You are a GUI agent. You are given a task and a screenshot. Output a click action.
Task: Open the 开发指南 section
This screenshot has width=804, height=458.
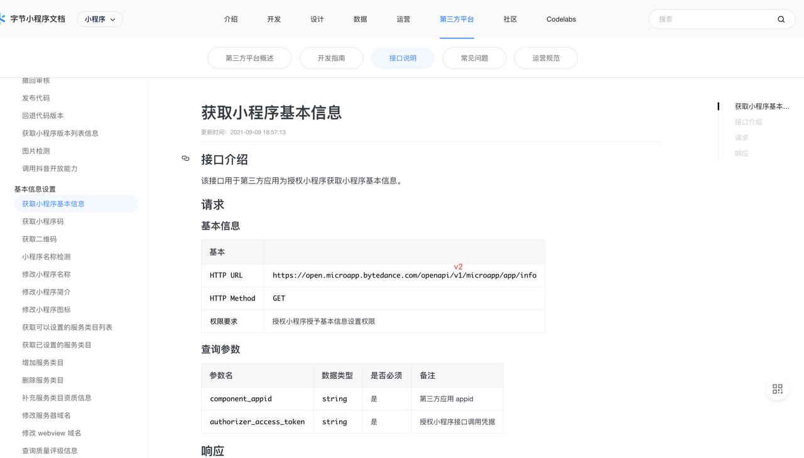click(x=331, y=58)
